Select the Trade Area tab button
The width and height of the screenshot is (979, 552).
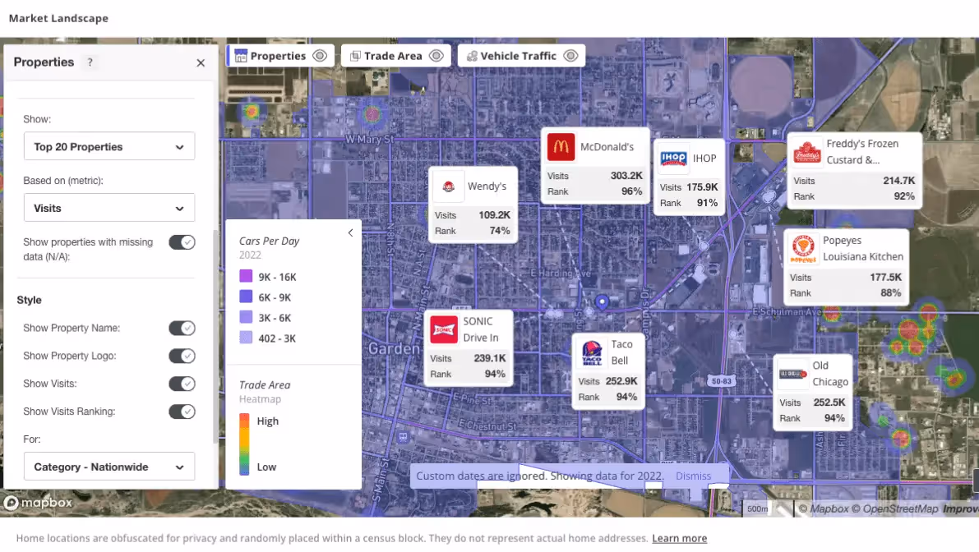pyautogui.click(x=396, y=56)
